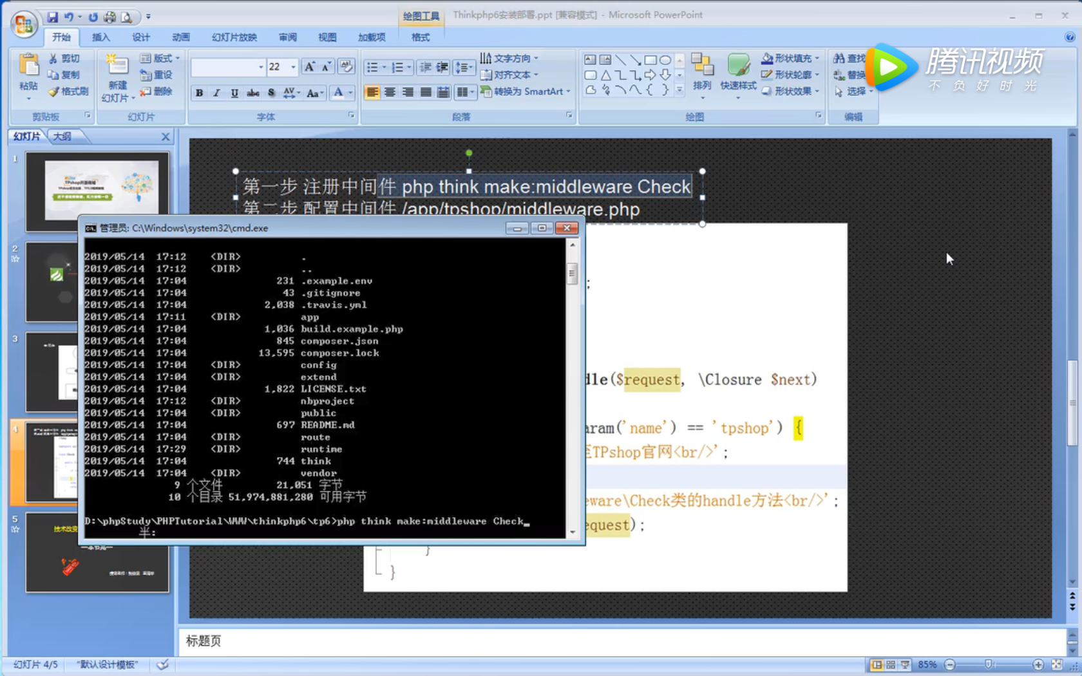The width and height of the screenshot is (1082, 676).
Task: Close the slides pane
Action: click(166, 136)
